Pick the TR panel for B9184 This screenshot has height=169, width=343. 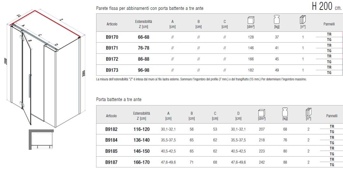pyautogui.click(x=332, y=137)
